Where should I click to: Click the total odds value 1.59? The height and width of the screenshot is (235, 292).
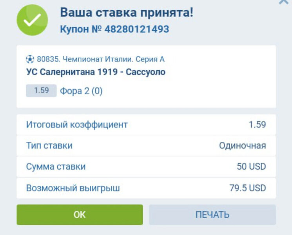[x=257, y=125]
